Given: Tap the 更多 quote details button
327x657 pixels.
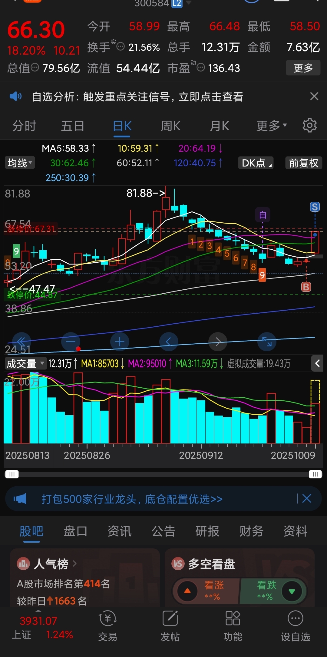Looking at the screenshot, I should click(x=303, y=68).
